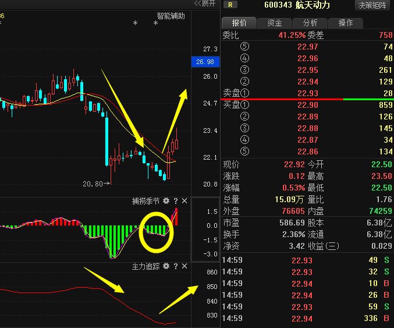Switch to the 操作 tab

coord(346,23)
